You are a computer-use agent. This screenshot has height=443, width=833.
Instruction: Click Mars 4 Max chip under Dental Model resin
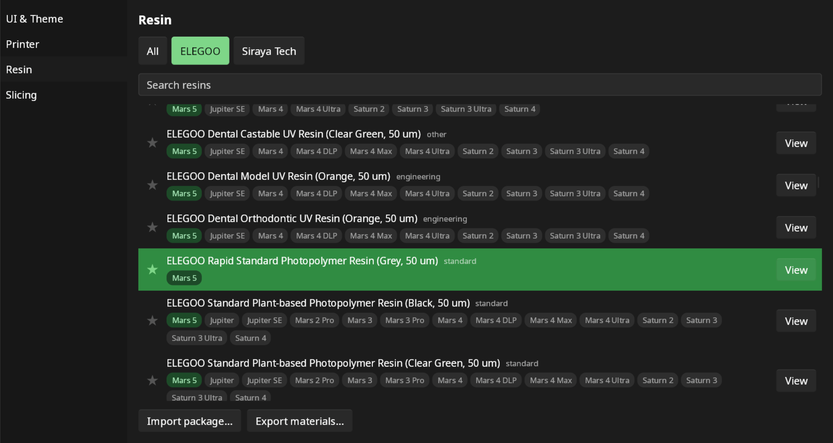(371, 194)
